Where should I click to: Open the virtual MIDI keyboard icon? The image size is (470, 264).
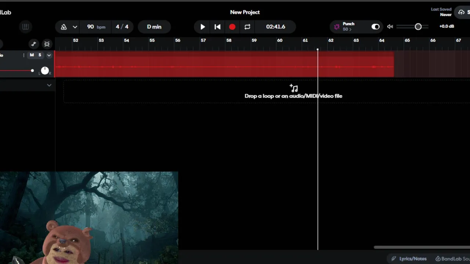point(25,27)
